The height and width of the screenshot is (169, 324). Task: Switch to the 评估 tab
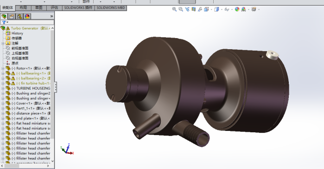tap(54, 7)
